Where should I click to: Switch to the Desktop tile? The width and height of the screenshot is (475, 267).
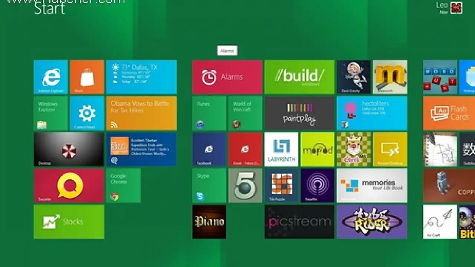(x=69, y=149)
